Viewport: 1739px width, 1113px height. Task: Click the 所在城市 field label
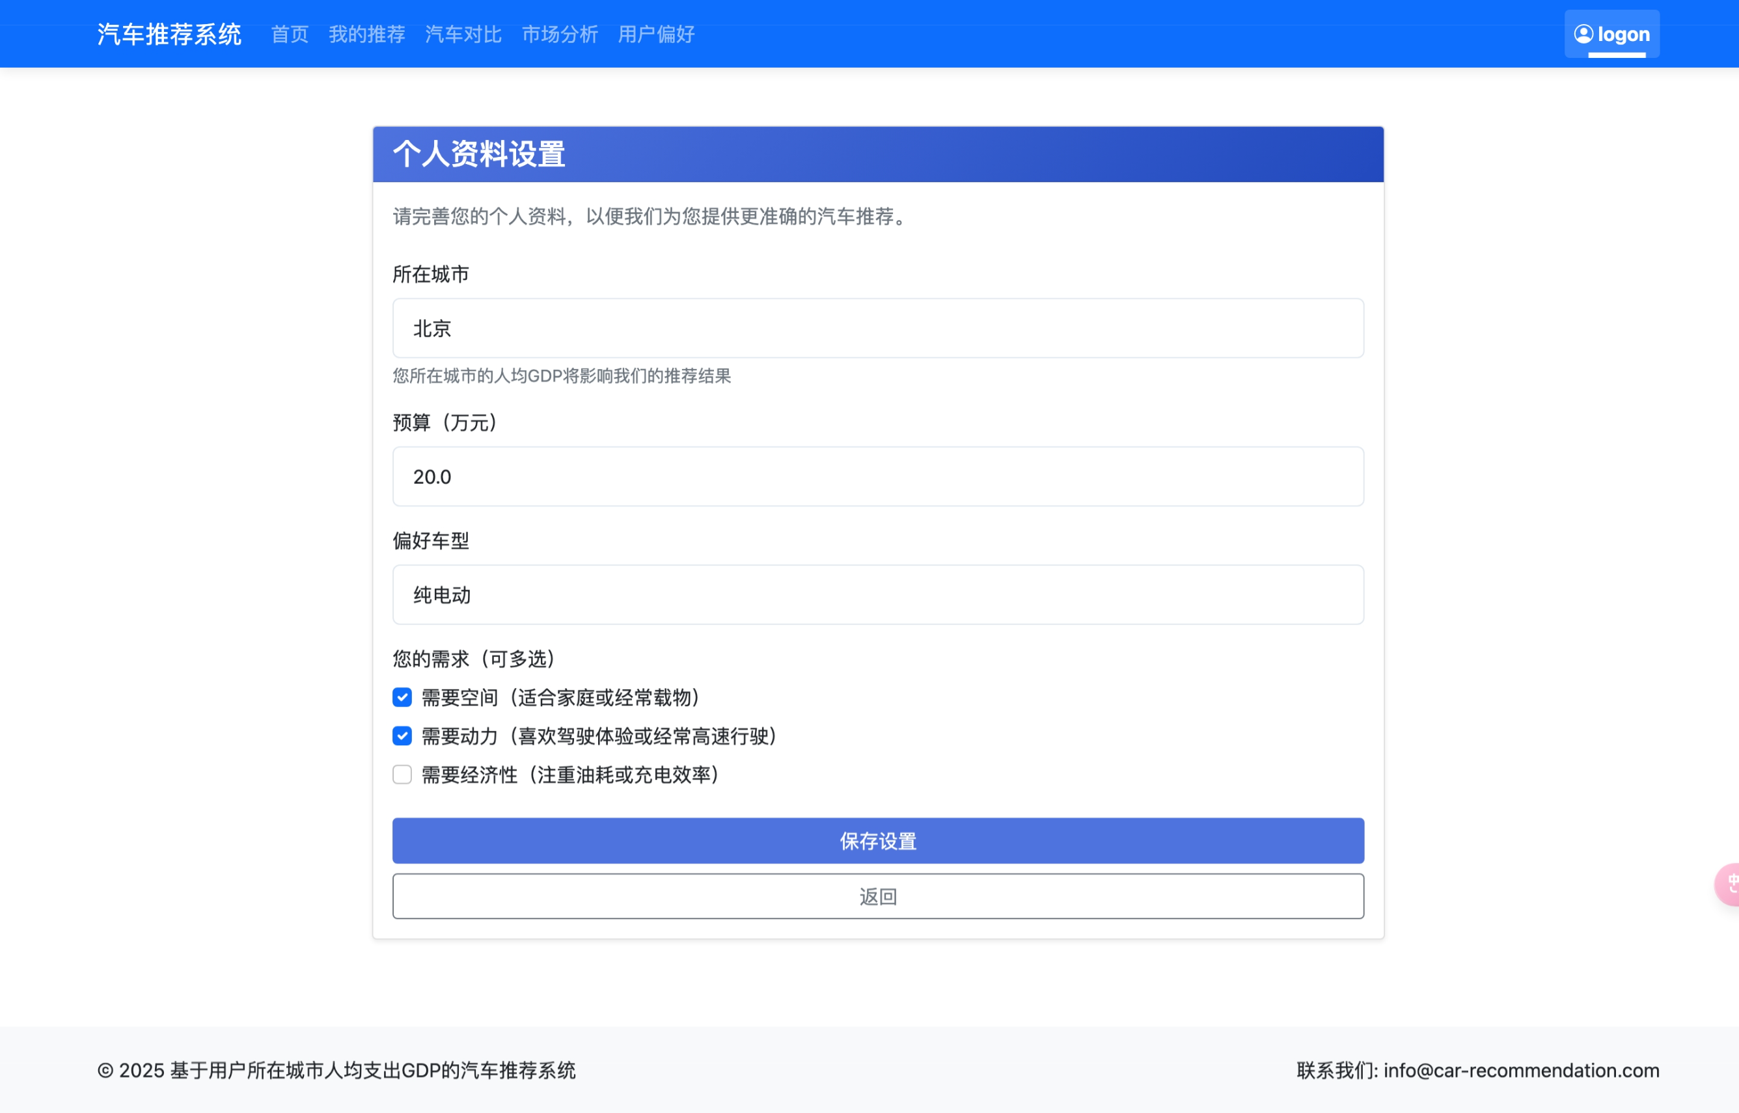431,274
